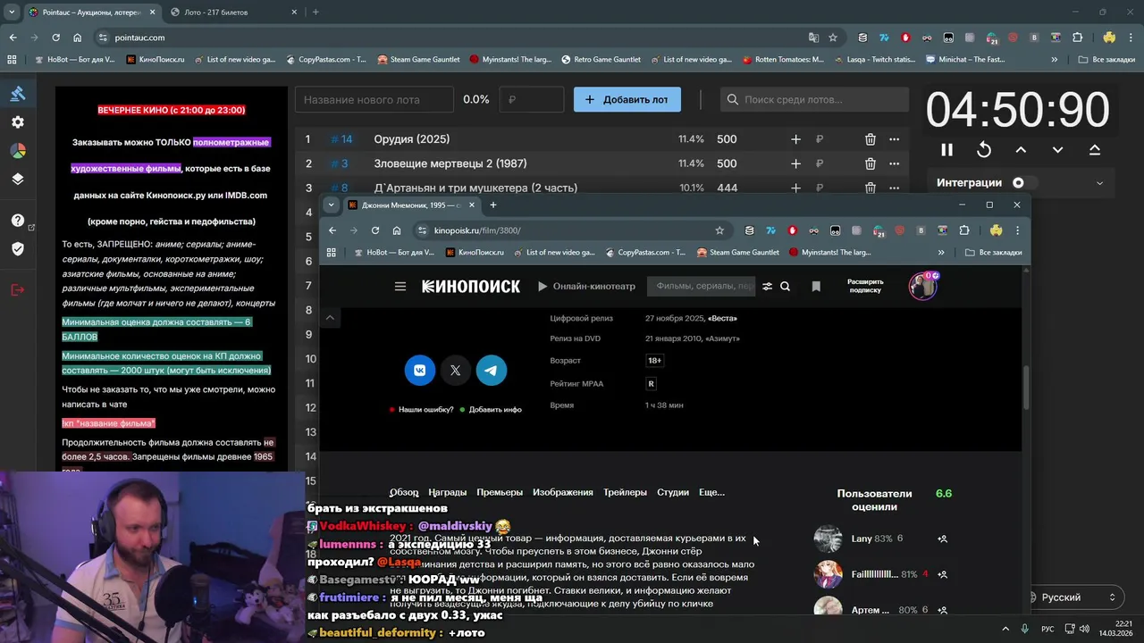Click Kinopoisk search magnifier icon
The height and width of the screenshot is (643, 1144).
pos(785,287)
